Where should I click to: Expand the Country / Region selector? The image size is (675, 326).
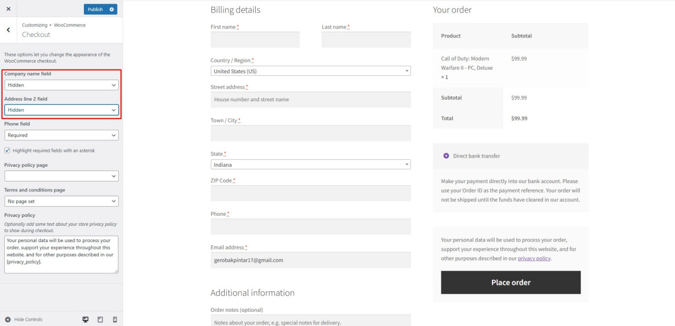310,71
